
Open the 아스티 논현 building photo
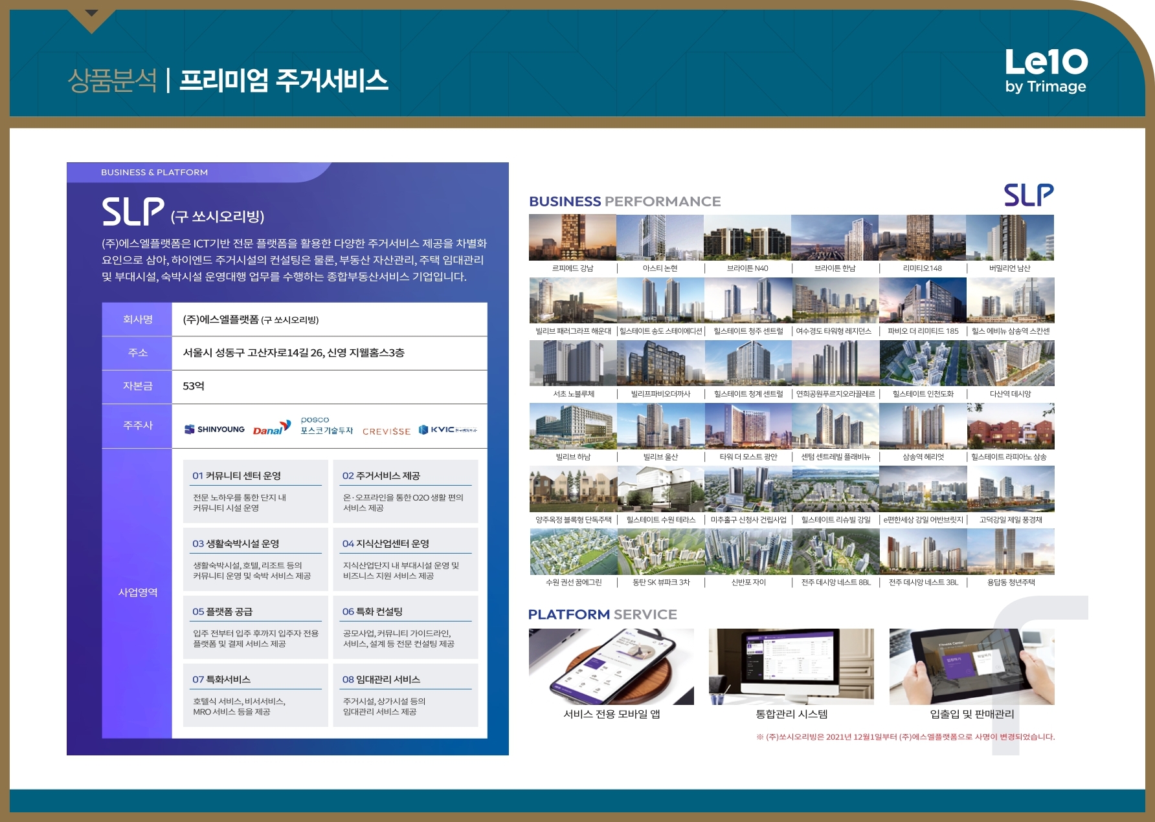pos(660,237)
